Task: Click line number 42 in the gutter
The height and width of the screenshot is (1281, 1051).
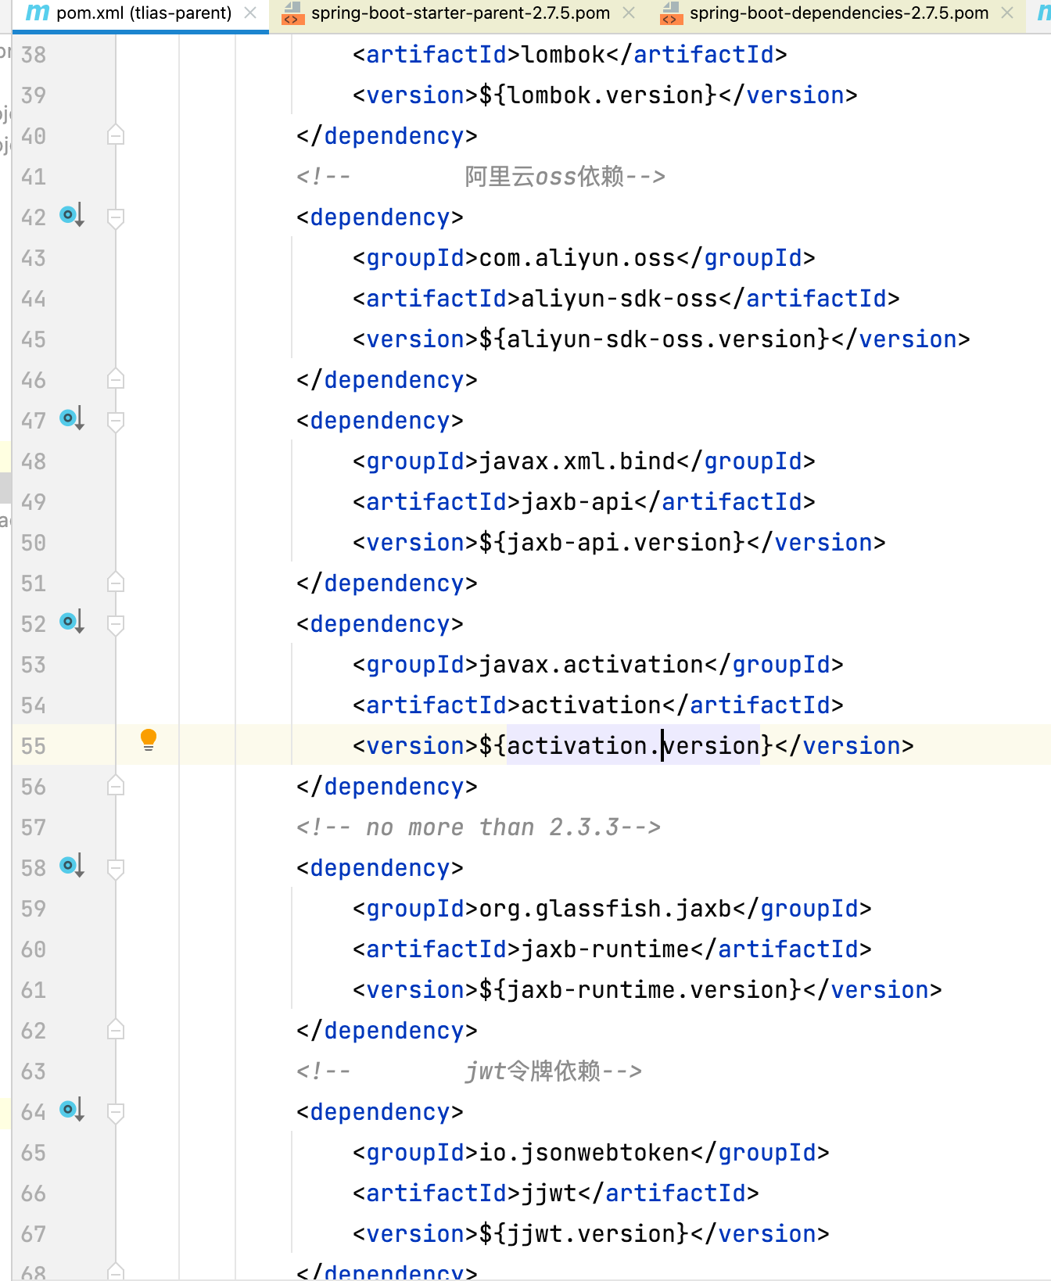Action: (34, 217)
